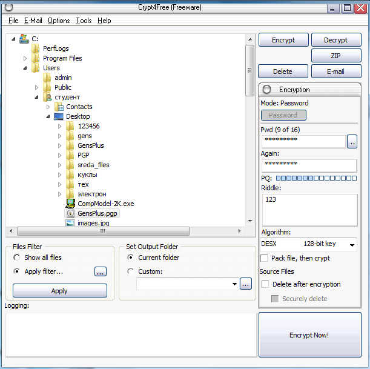Select Show all files radio button

16,258
